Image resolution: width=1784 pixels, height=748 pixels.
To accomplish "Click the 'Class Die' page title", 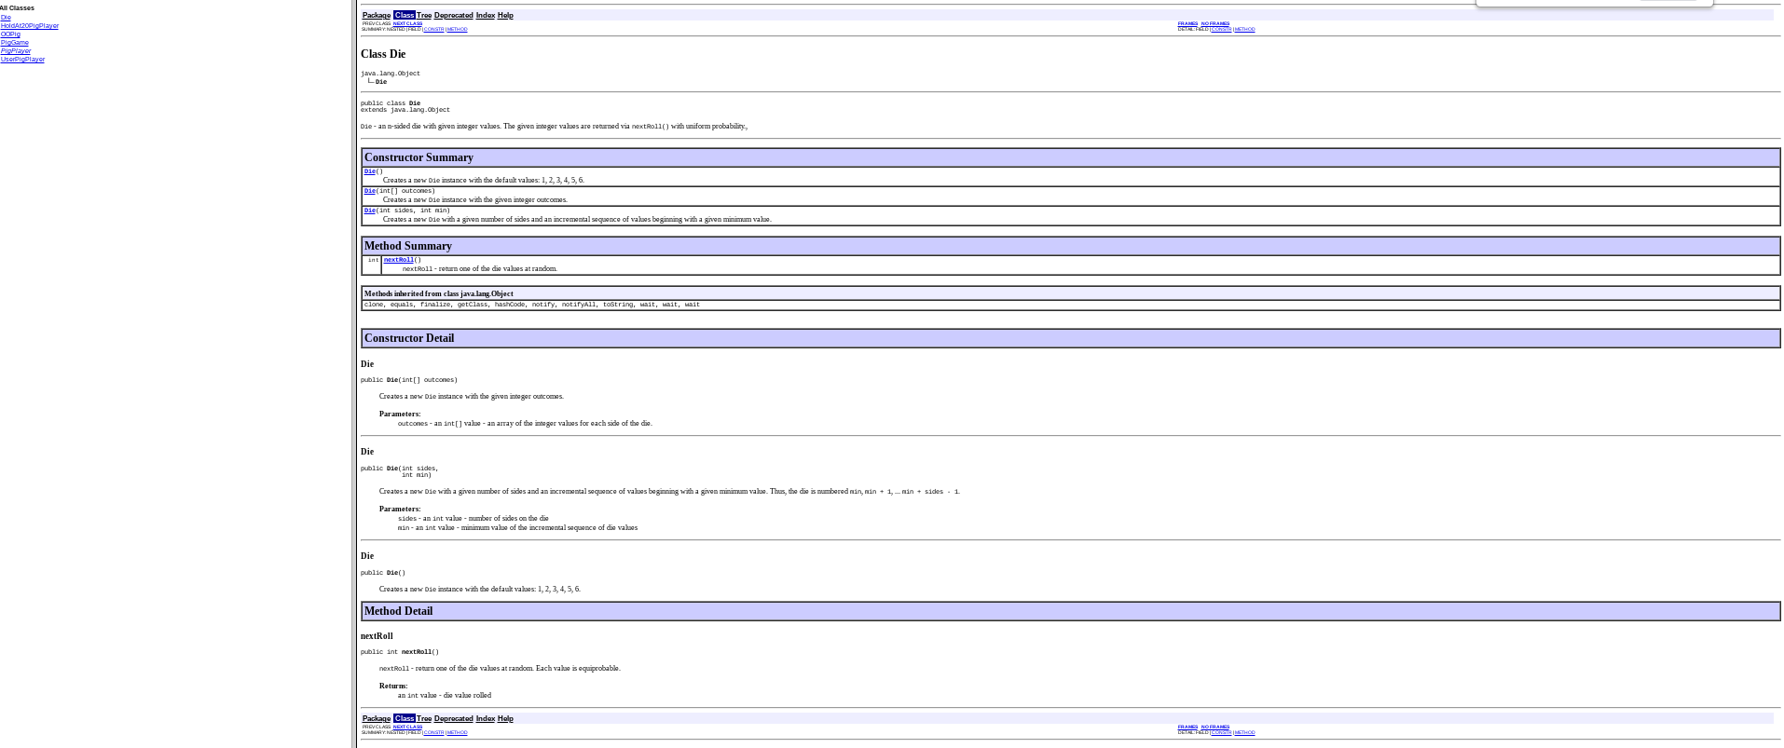I will tap(383, 54).
